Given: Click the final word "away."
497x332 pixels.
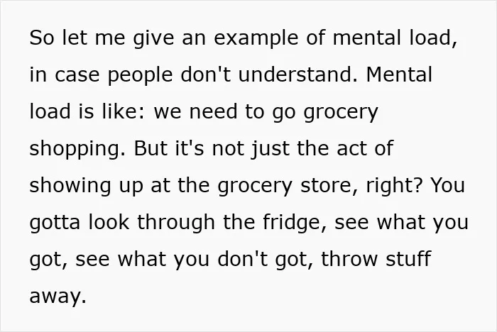Looking at the screenshot, I should coord(58,297).
